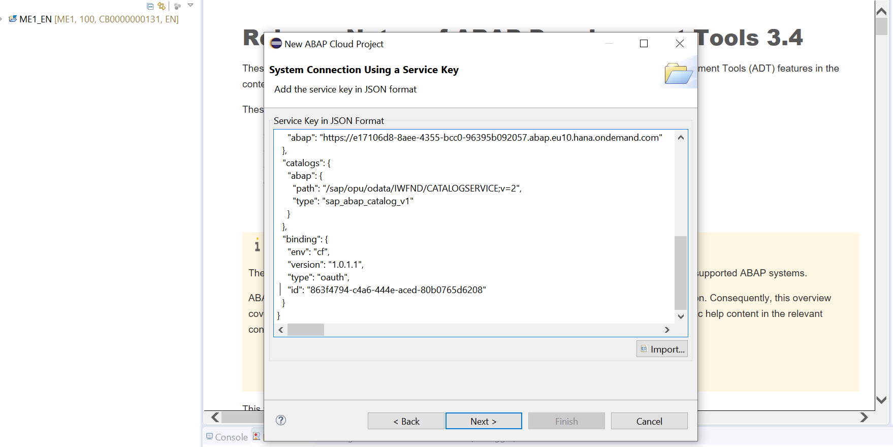
Task: Click the info icon in the yellow note box
Action: click(257, 245)
